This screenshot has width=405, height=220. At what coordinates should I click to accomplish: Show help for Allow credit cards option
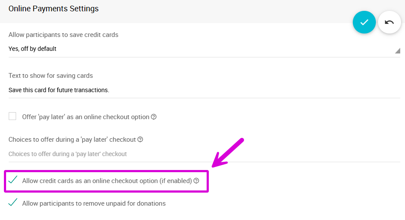coord(196,180)
